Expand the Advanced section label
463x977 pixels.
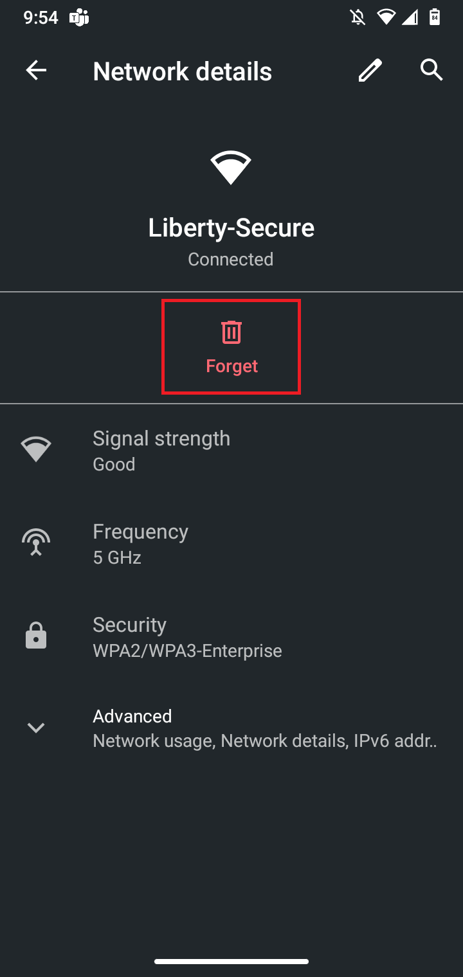click(132, 716)
